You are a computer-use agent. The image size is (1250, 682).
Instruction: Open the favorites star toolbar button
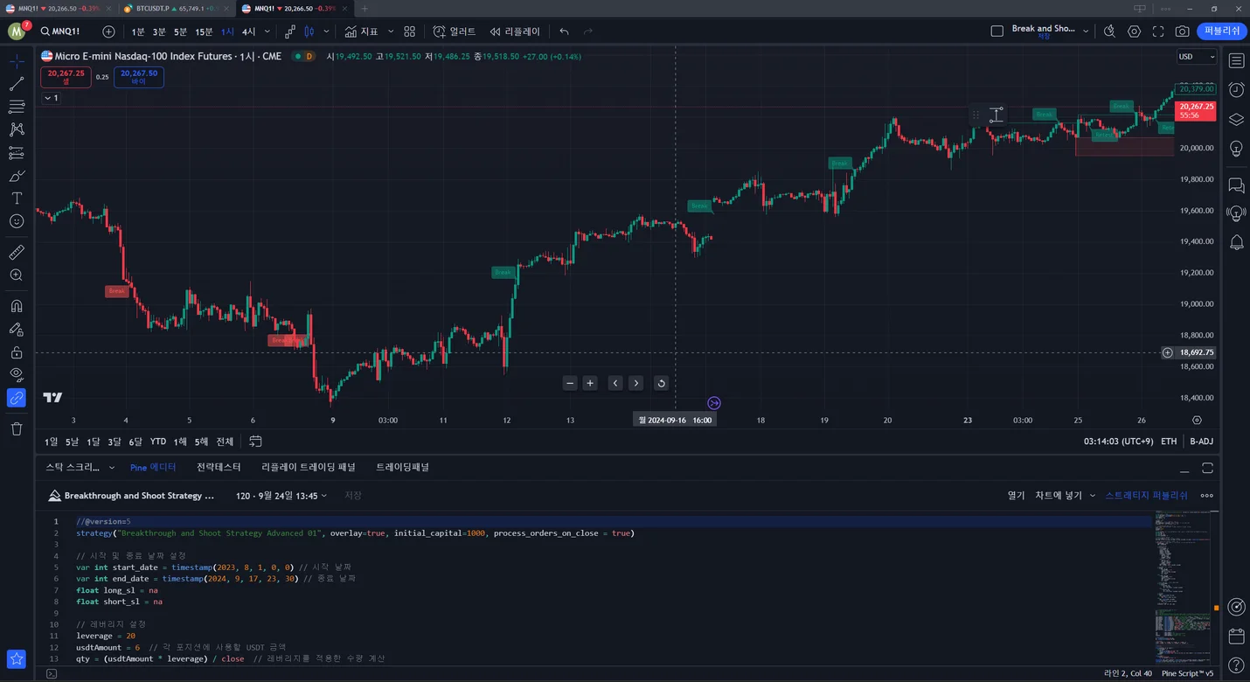click(17, 659)
